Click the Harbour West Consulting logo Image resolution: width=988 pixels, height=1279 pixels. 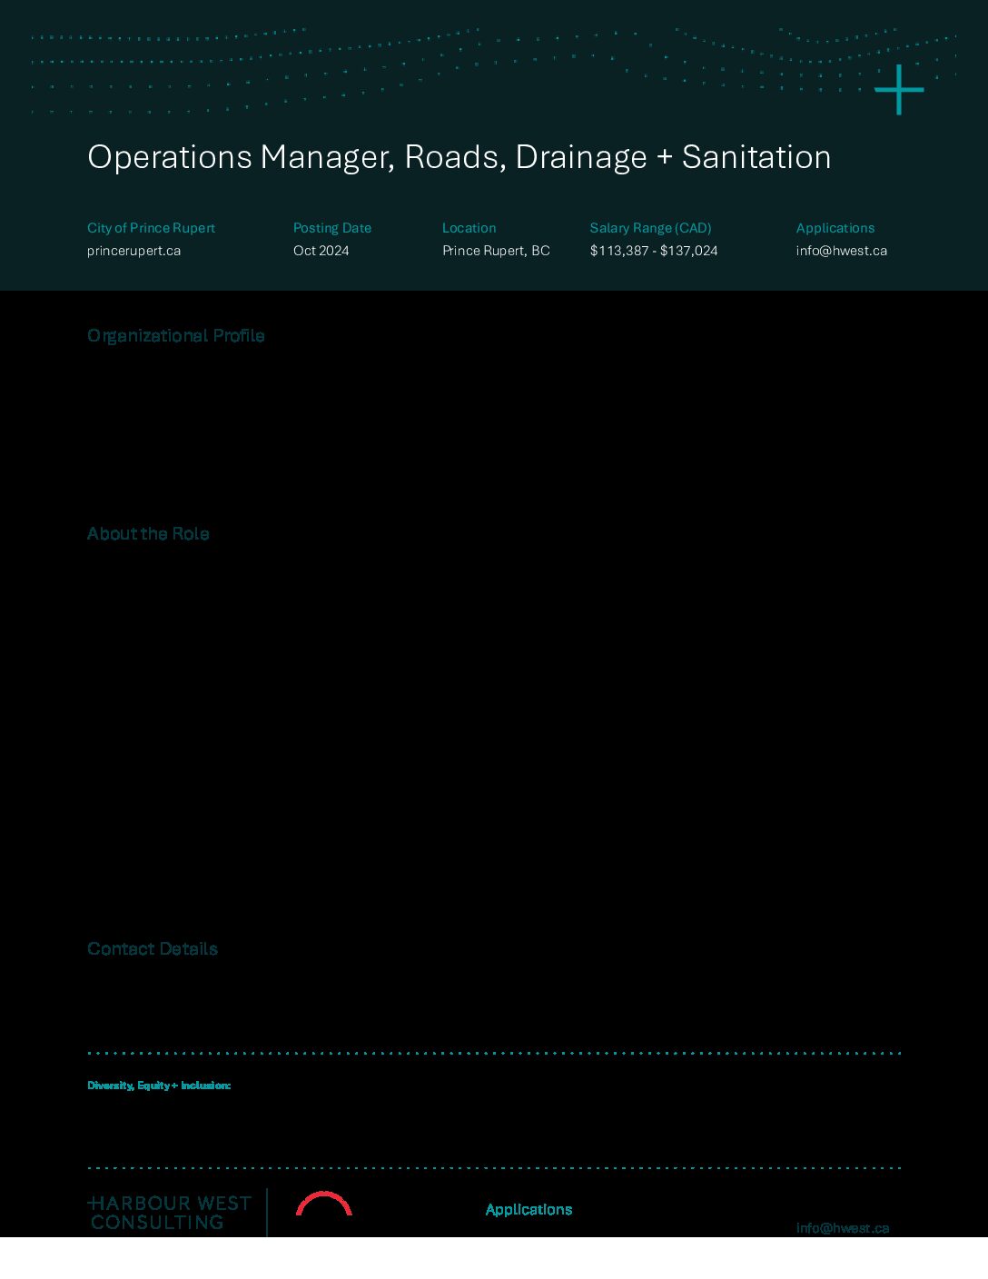(169, 1213)
